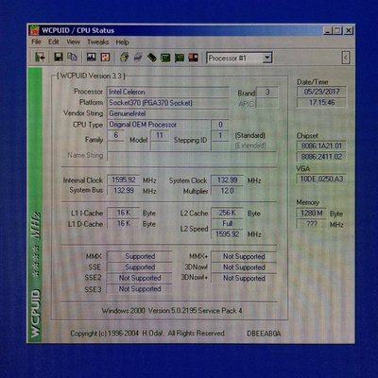This screenshot has height=378, width=378.
Task: Click the Family value 6
Action: 116,135
